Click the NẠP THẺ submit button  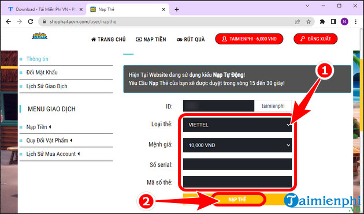237,200
